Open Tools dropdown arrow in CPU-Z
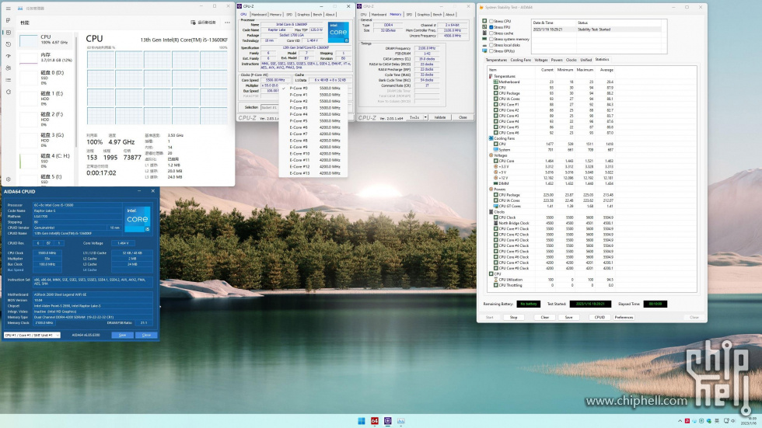Screen dimensions: 762x428 pos(426,117)
